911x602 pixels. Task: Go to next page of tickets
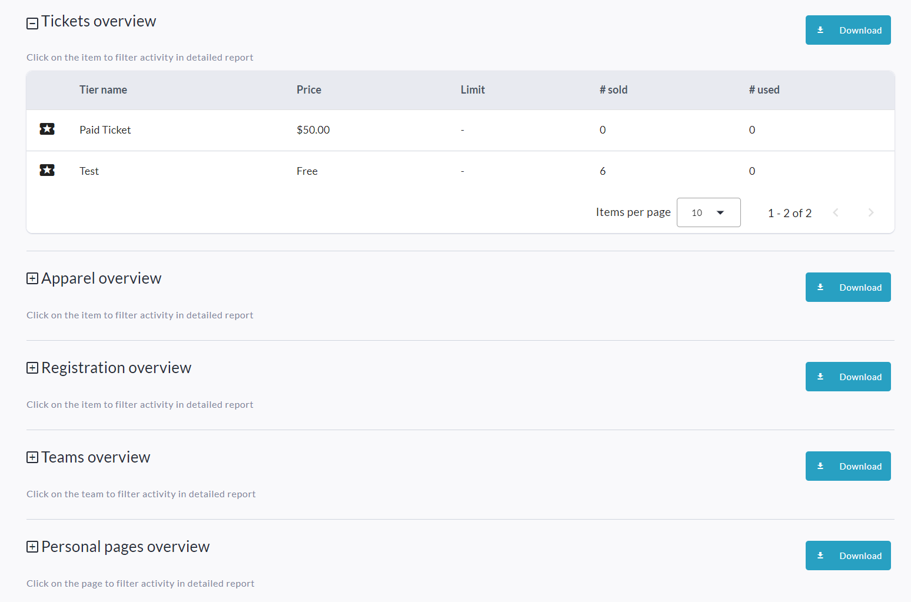tap(870, 212)
